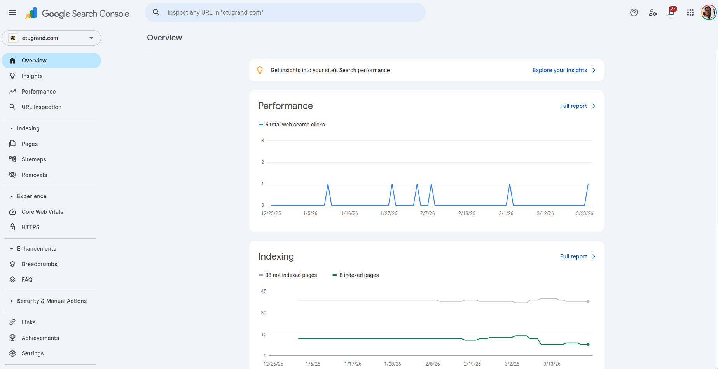Open the main hamburger menu
The width and height of the screenshot is (718, 369).
click(12, 12)
